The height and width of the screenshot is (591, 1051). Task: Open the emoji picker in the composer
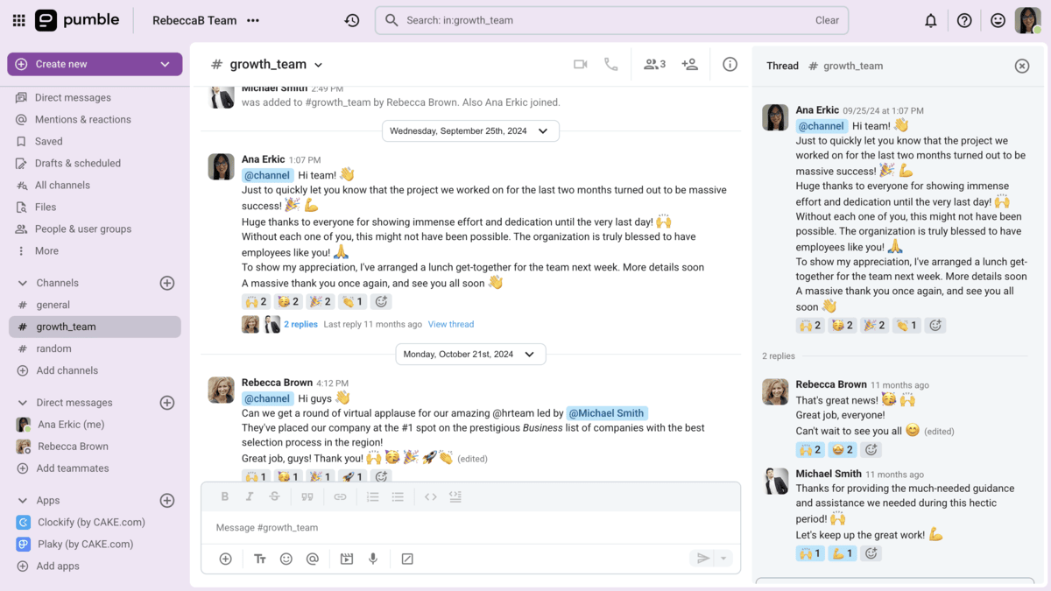pyautogui.click(x=286, y=558)
